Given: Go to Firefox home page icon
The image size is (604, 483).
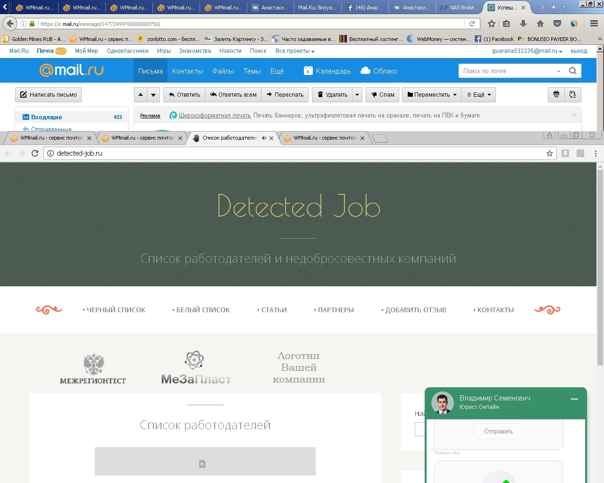Looking at the screenshot, I should coord(540,24).
